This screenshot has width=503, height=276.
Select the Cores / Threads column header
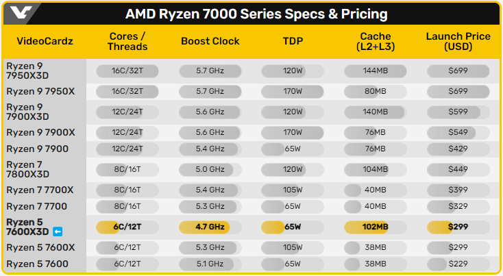point(127,41)
